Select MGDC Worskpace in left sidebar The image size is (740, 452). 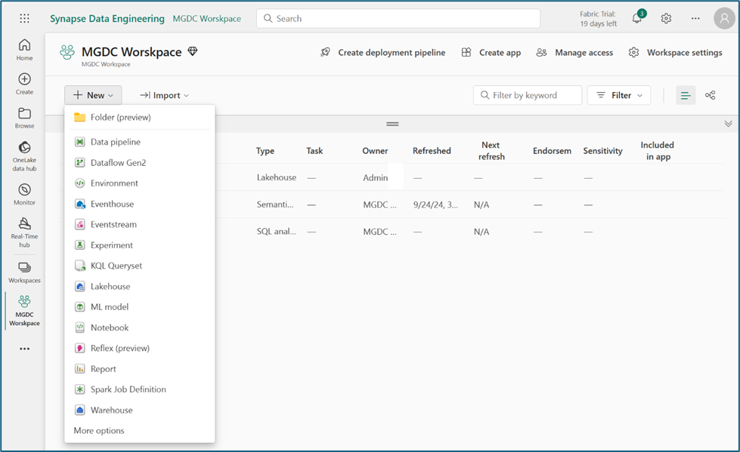coord(24,311)
